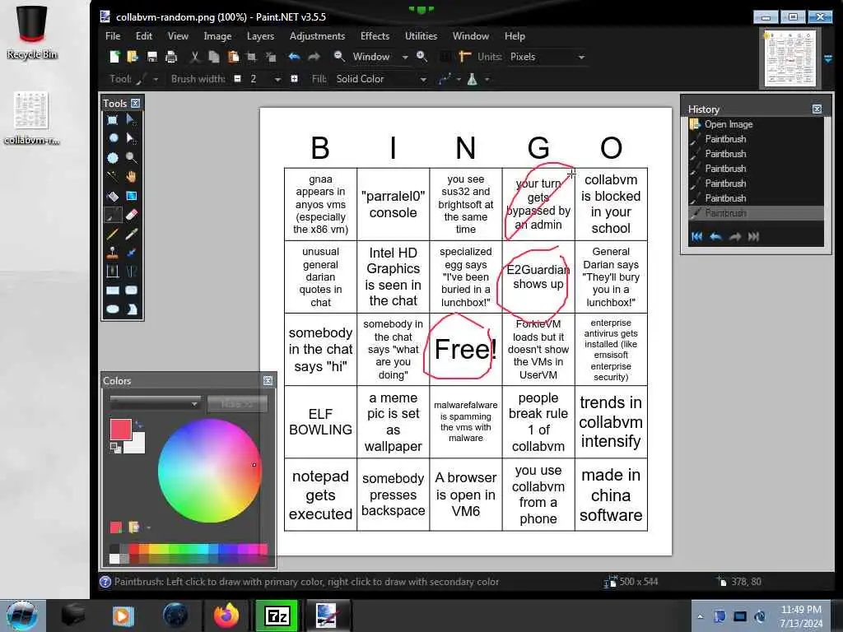Select the Lasso Select tool
This screenshot has height=632, width=843.
[113, 138]
